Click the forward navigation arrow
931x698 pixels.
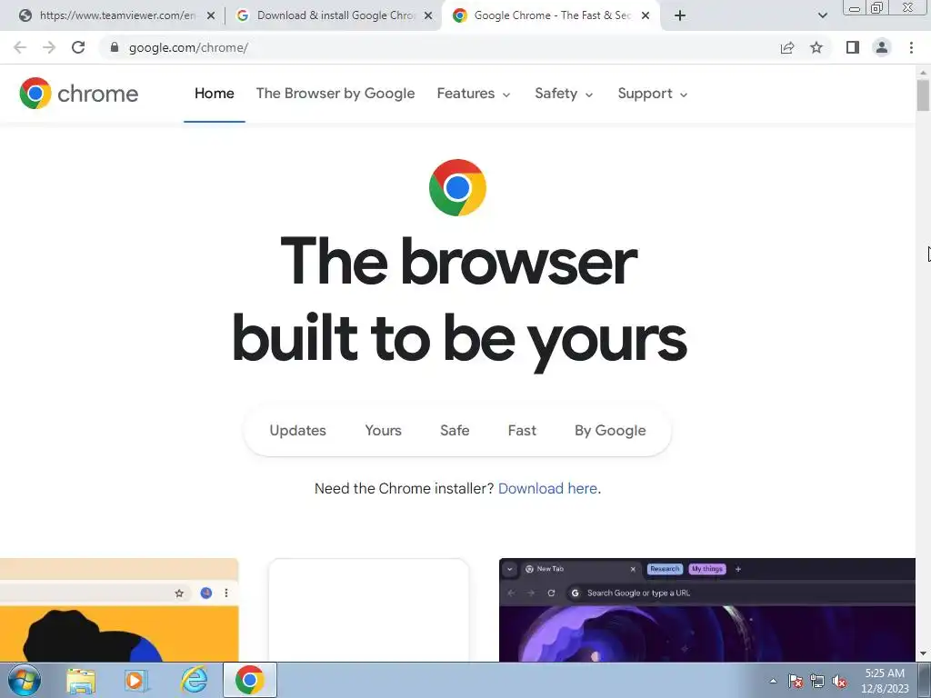[x=49, y=47]
